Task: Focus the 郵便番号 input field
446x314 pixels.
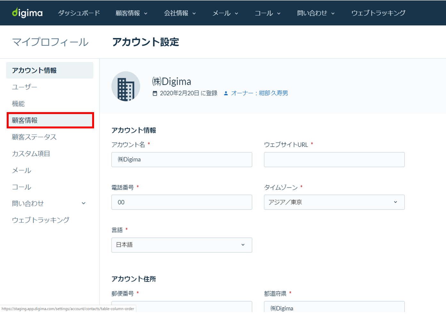Action: [x=182, y=307]
